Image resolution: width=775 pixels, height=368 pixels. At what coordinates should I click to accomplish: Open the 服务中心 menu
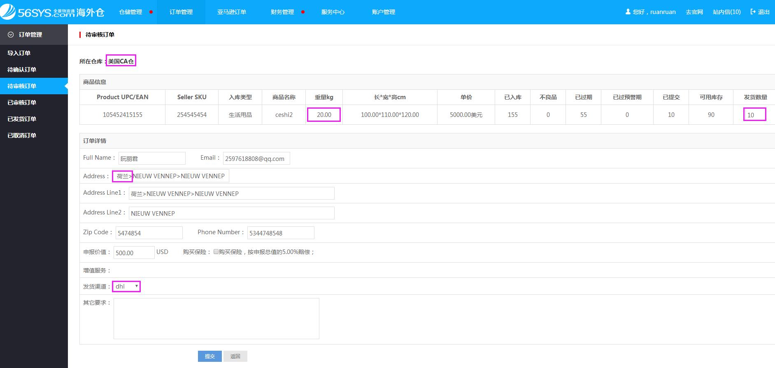[333, 12]
